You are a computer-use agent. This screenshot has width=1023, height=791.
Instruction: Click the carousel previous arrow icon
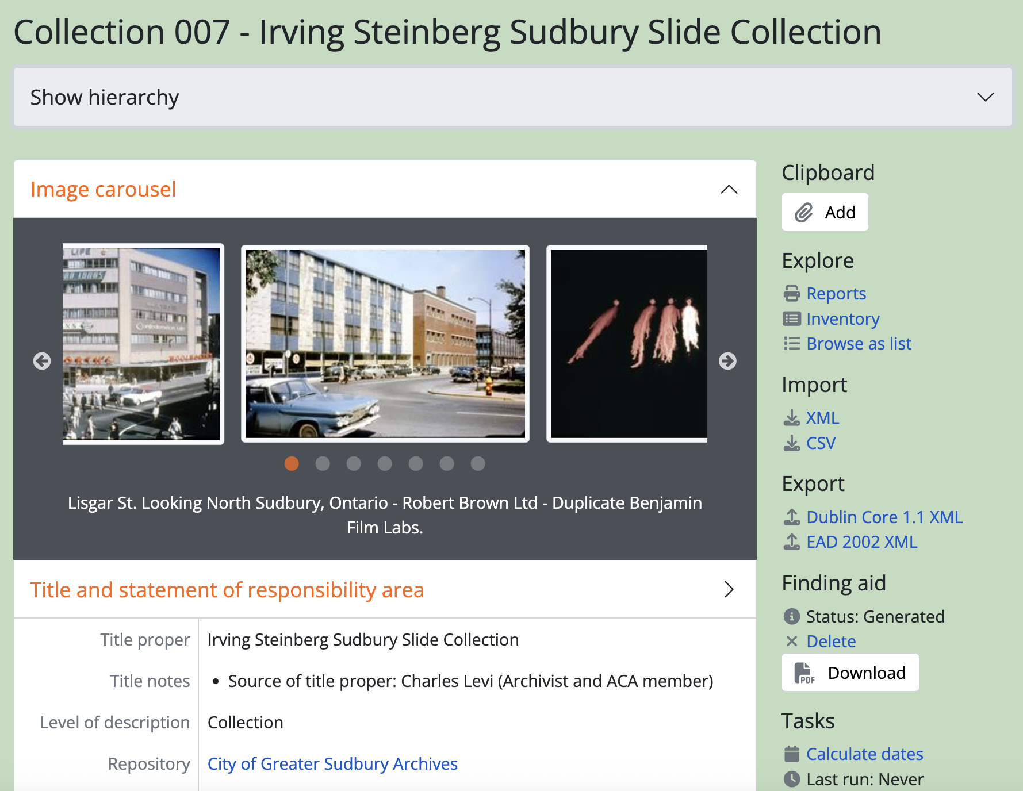[42, 361]
